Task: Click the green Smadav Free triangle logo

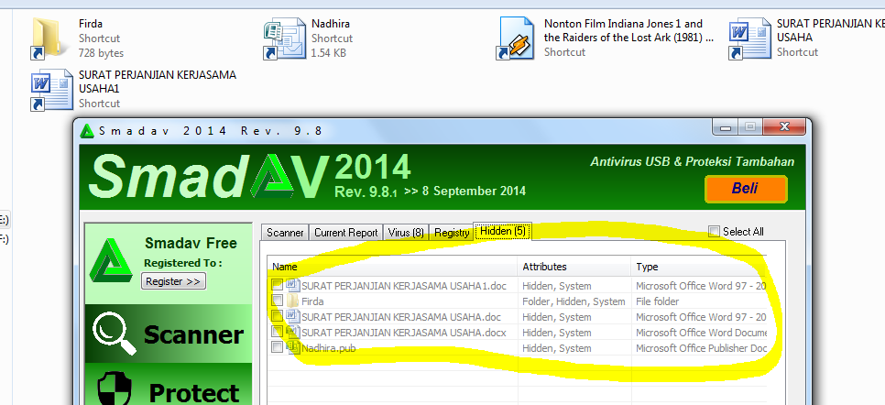Action: pyautogui.click(x=111, y=260)
